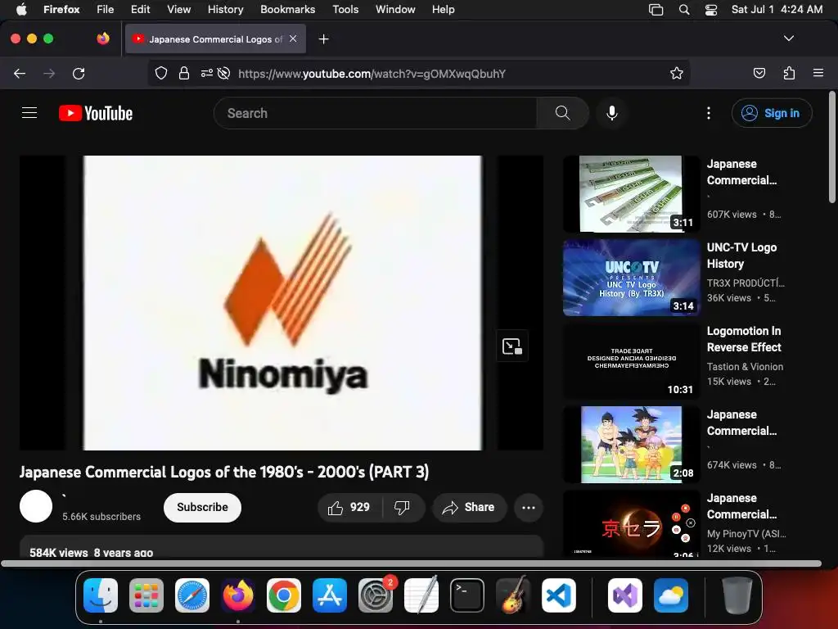Open Pocket save icon in toolbar
The height and width of the screenshot is (629, 838).
pyautogui.click(x=759, y=73)
